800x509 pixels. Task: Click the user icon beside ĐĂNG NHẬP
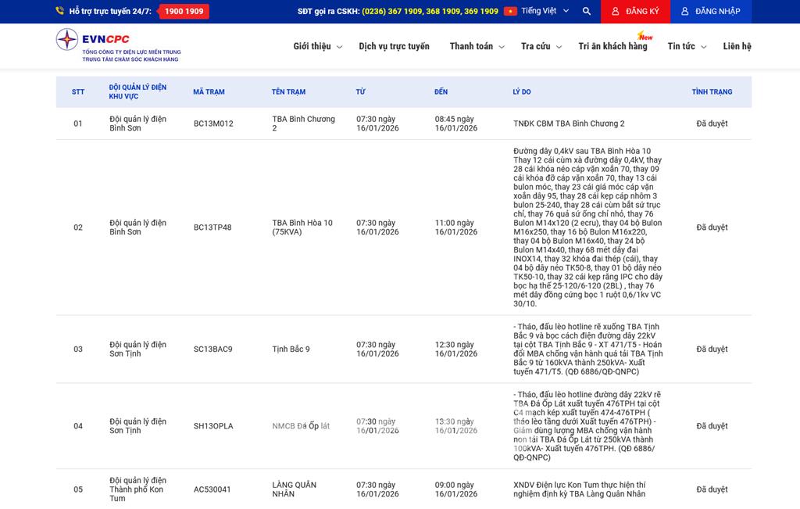tap(685, 12)
